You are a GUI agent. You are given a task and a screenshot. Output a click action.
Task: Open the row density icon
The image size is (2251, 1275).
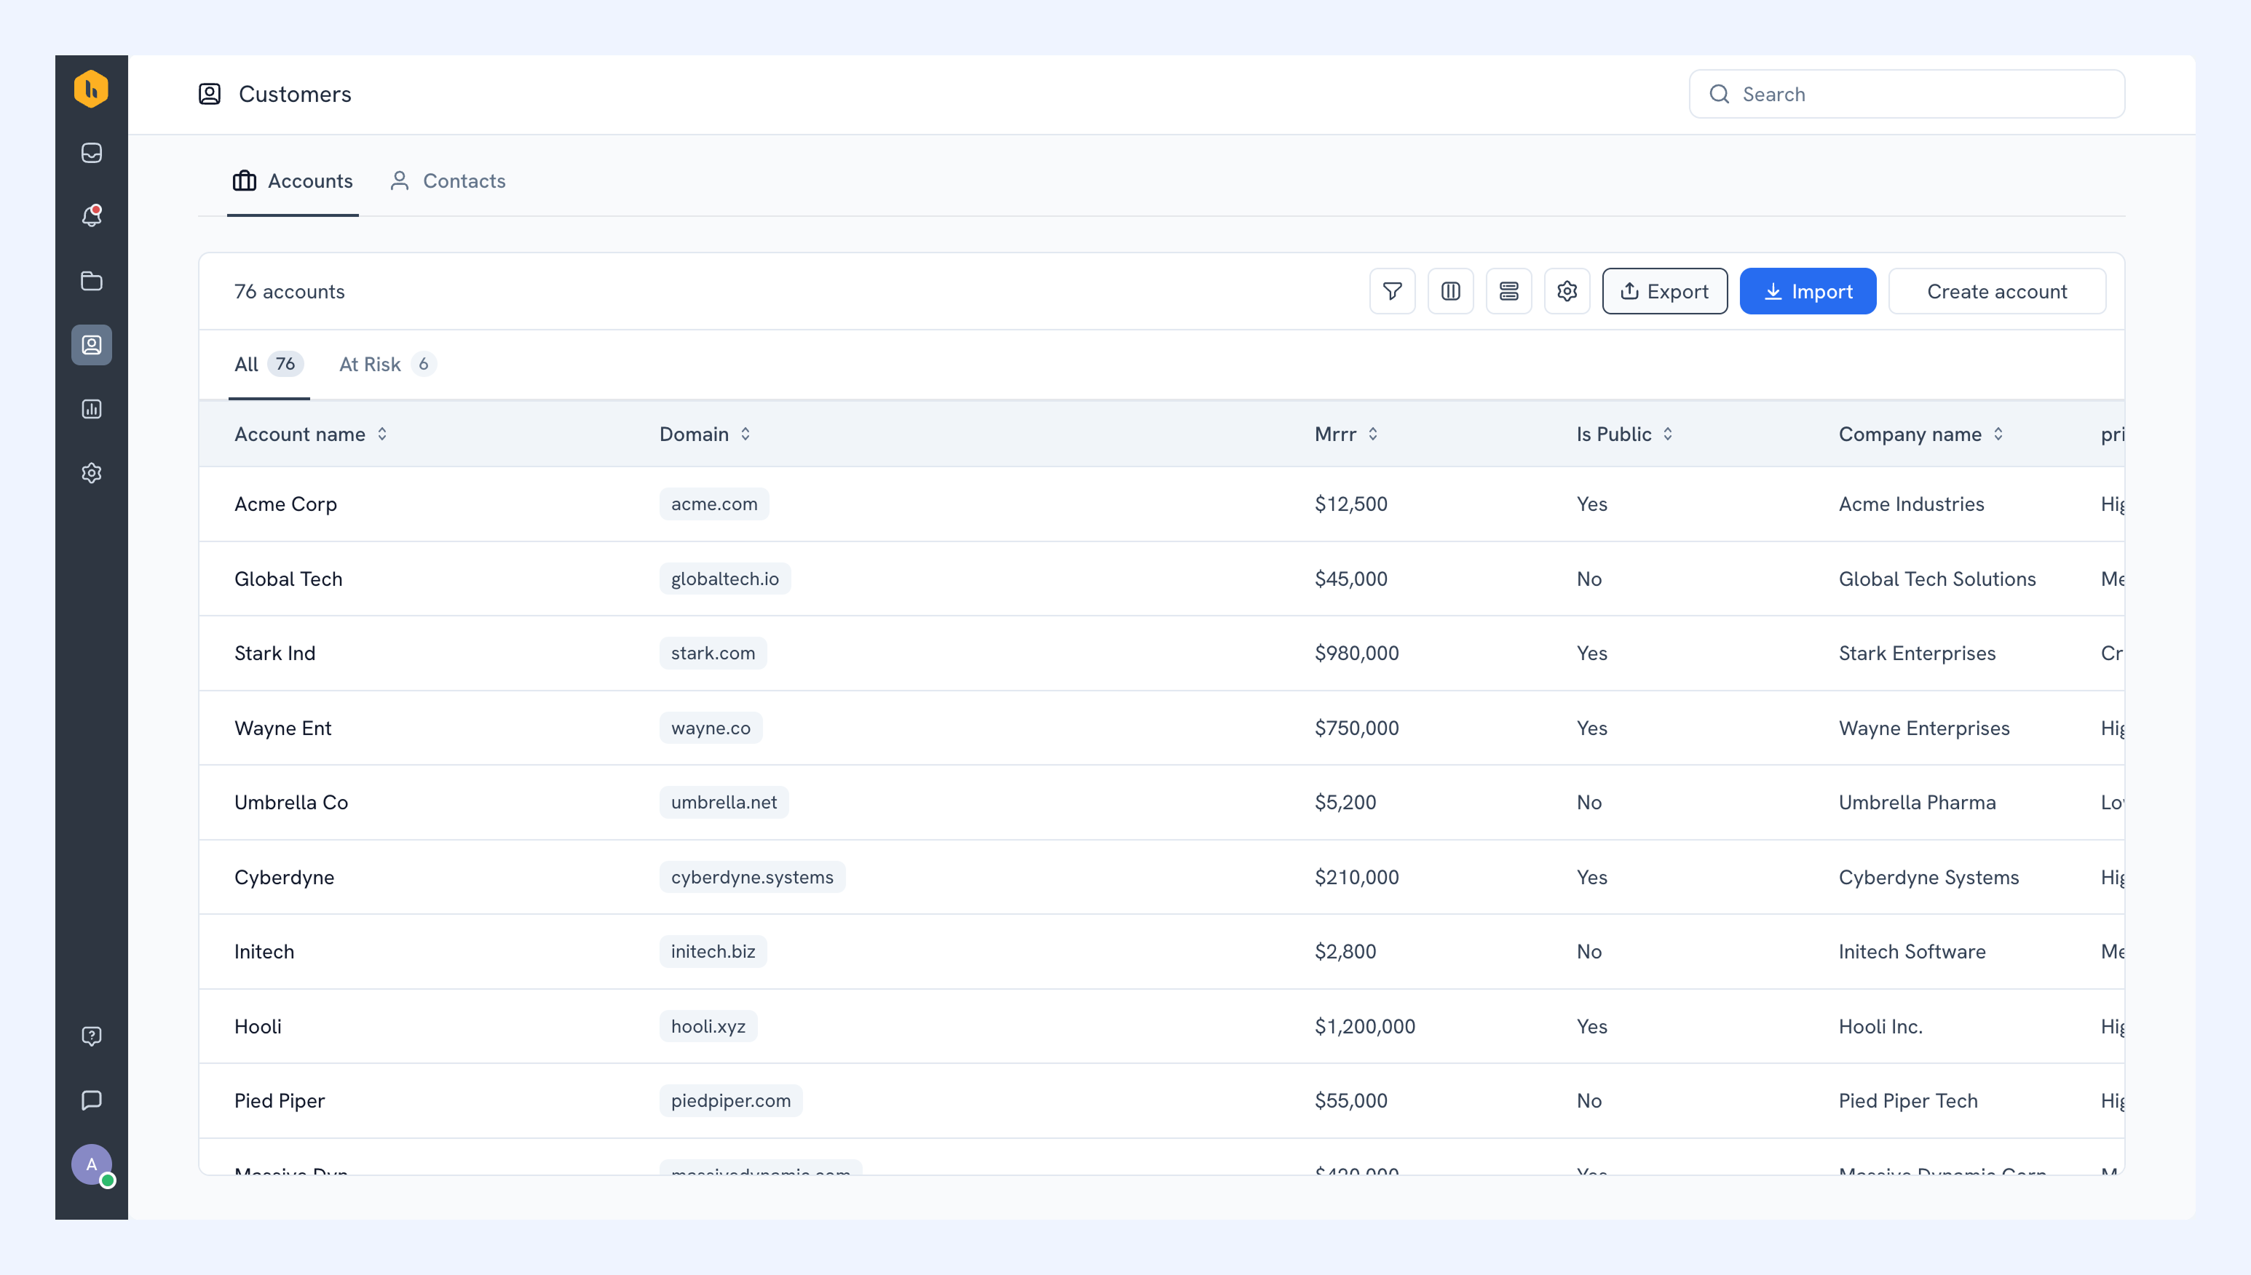(1508, 290)
